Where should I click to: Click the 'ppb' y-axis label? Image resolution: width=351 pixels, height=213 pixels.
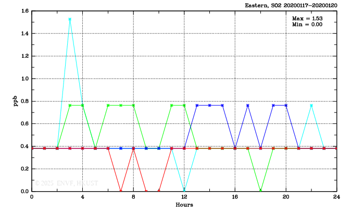tap(15, 101)
